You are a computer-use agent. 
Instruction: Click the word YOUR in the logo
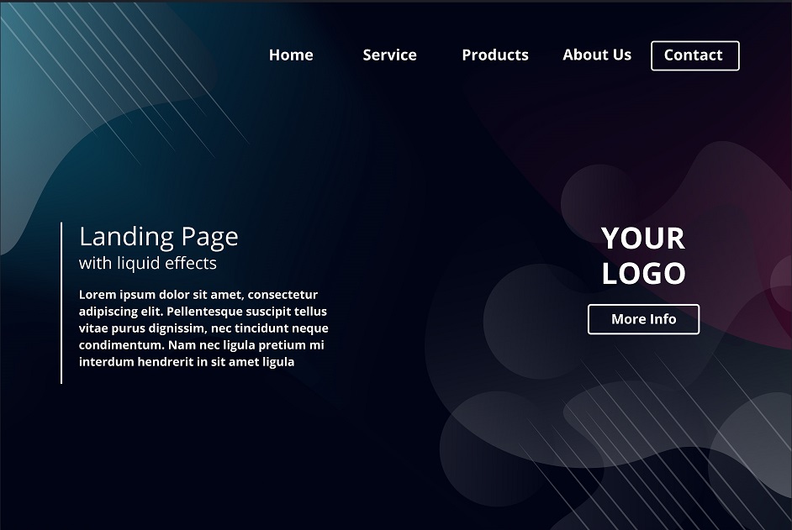643,239
